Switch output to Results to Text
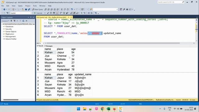 71,13
